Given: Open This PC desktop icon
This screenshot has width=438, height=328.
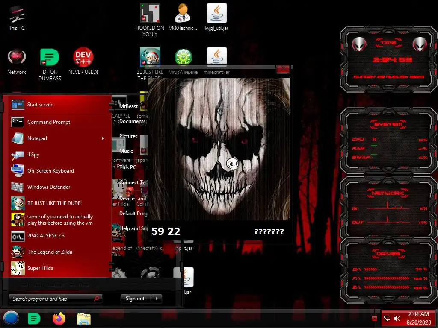Looking at the screenshot, I should click(x=17, y=18).
